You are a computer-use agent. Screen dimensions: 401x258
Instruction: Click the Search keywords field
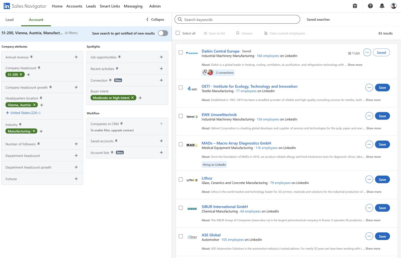pyautogui.click(x=237, y=19)
